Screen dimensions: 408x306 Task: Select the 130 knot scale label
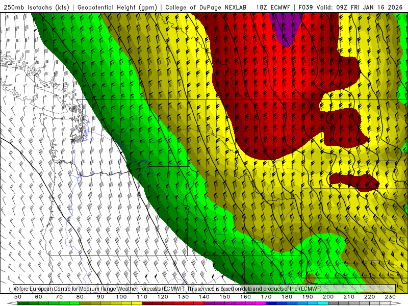coord(184,297)
